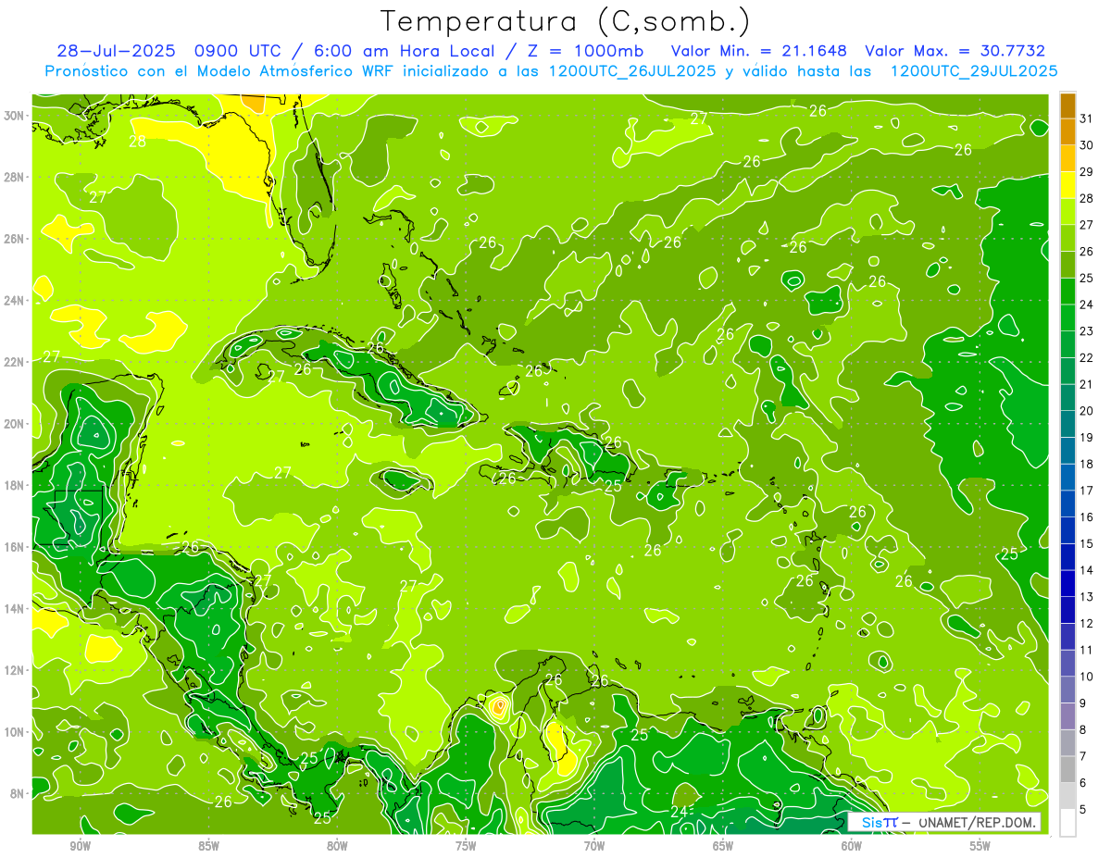Select the '55W' longitude label
1111x858 pixels.
[x=980, y=846]
